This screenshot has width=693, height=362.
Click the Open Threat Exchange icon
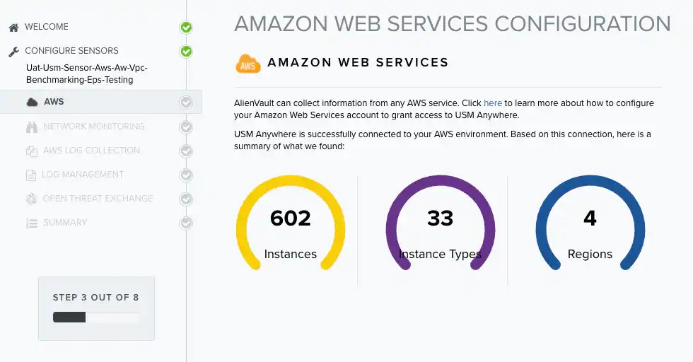[31, 199]
